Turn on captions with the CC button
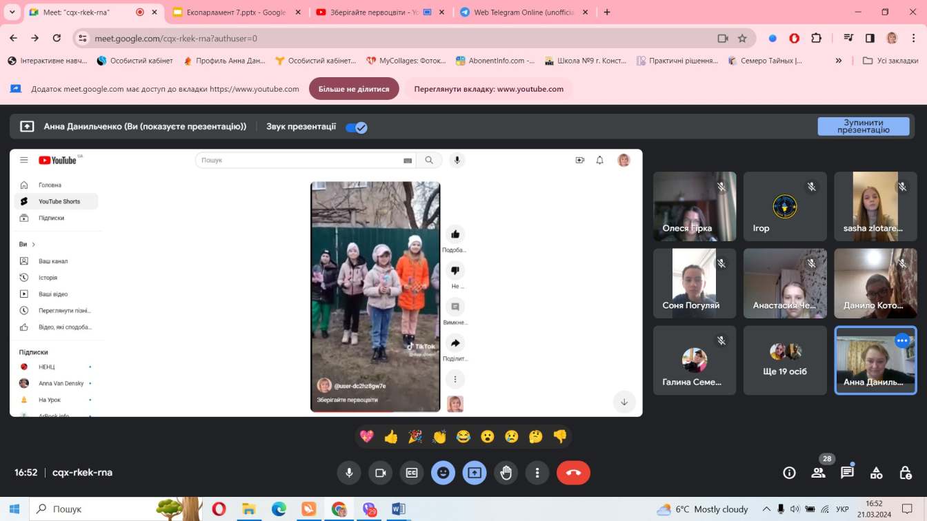The height and width of the screenshot is (521, 927). tap(412, 473)
